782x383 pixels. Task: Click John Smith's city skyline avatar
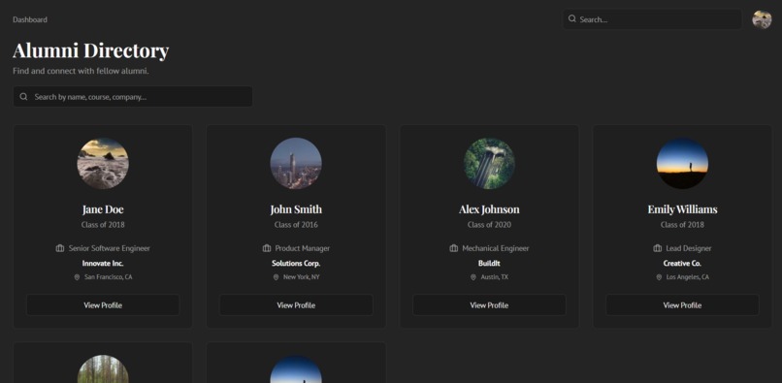pos(296,164)
